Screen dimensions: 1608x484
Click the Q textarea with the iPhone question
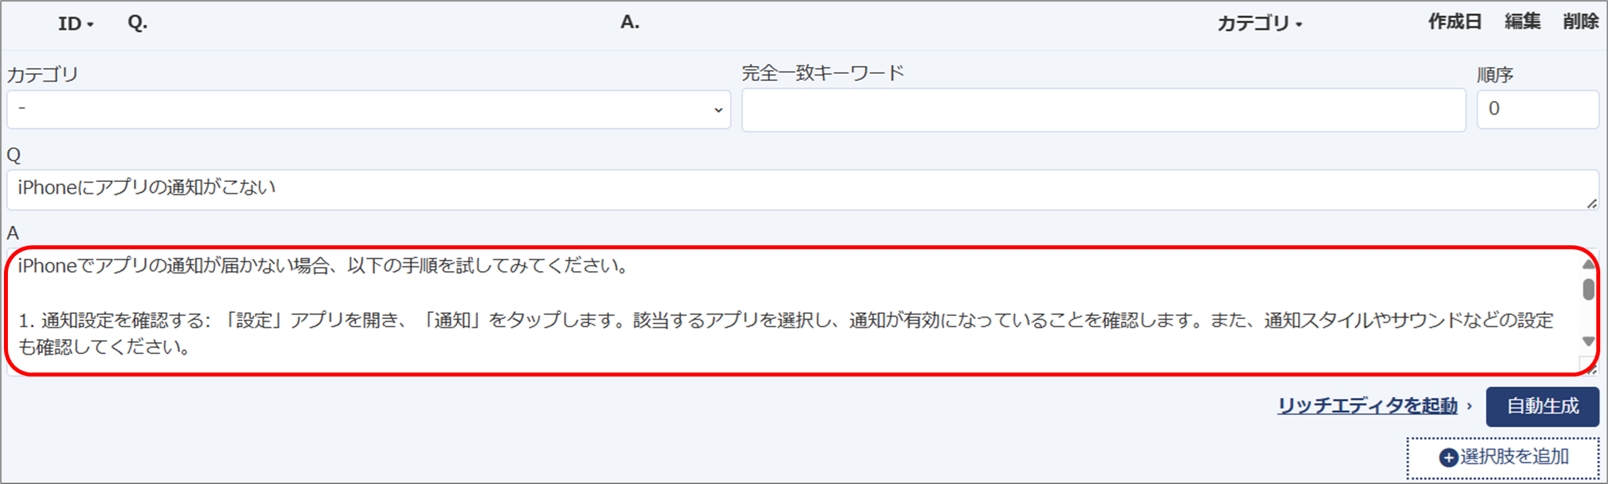click(x=802, y=190)
